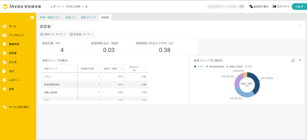Click the 経理上長承認 table row
Image resolution: width=307 pixels, height=140 pixels.
(x=95, y=92)
